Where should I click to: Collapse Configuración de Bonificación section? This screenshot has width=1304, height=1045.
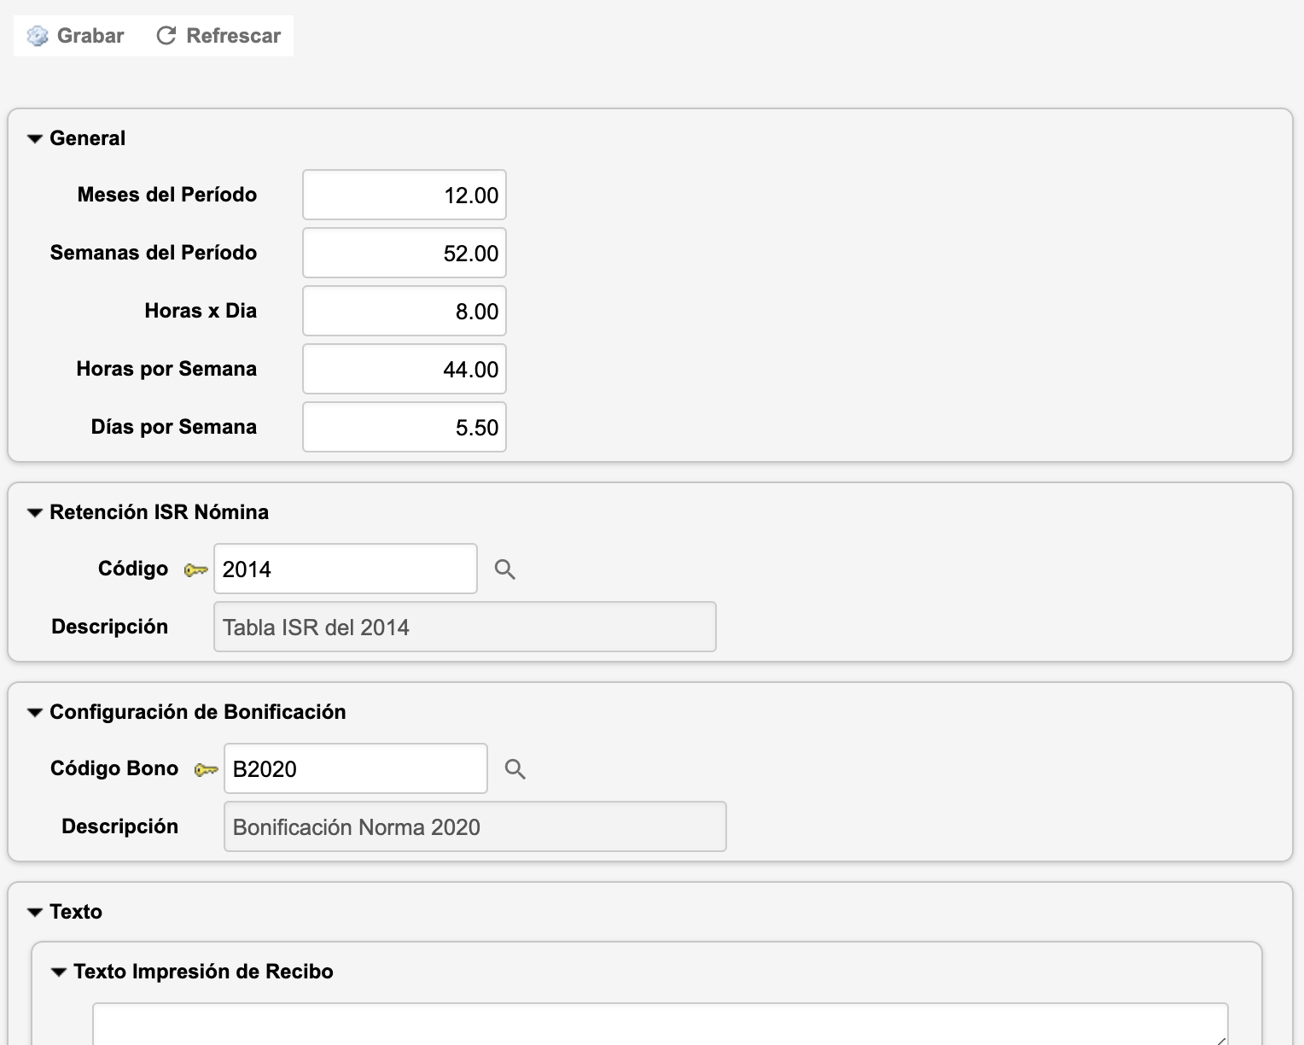35,713
